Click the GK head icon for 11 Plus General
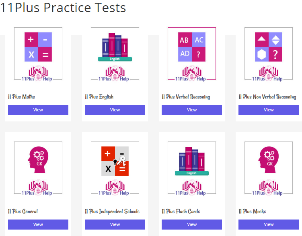This screenshot has width=302, height=236. tap(38, 160)
